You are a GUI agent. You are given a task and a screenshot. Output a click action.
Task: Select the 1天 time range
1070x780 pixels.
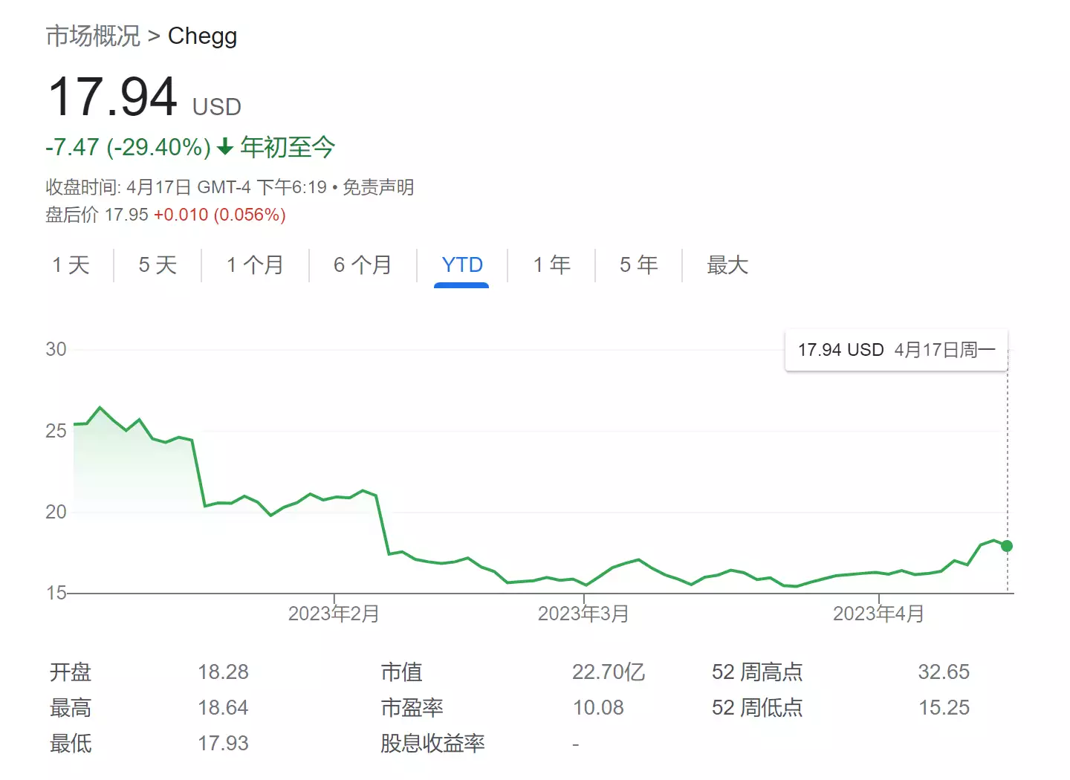point(71,265)
